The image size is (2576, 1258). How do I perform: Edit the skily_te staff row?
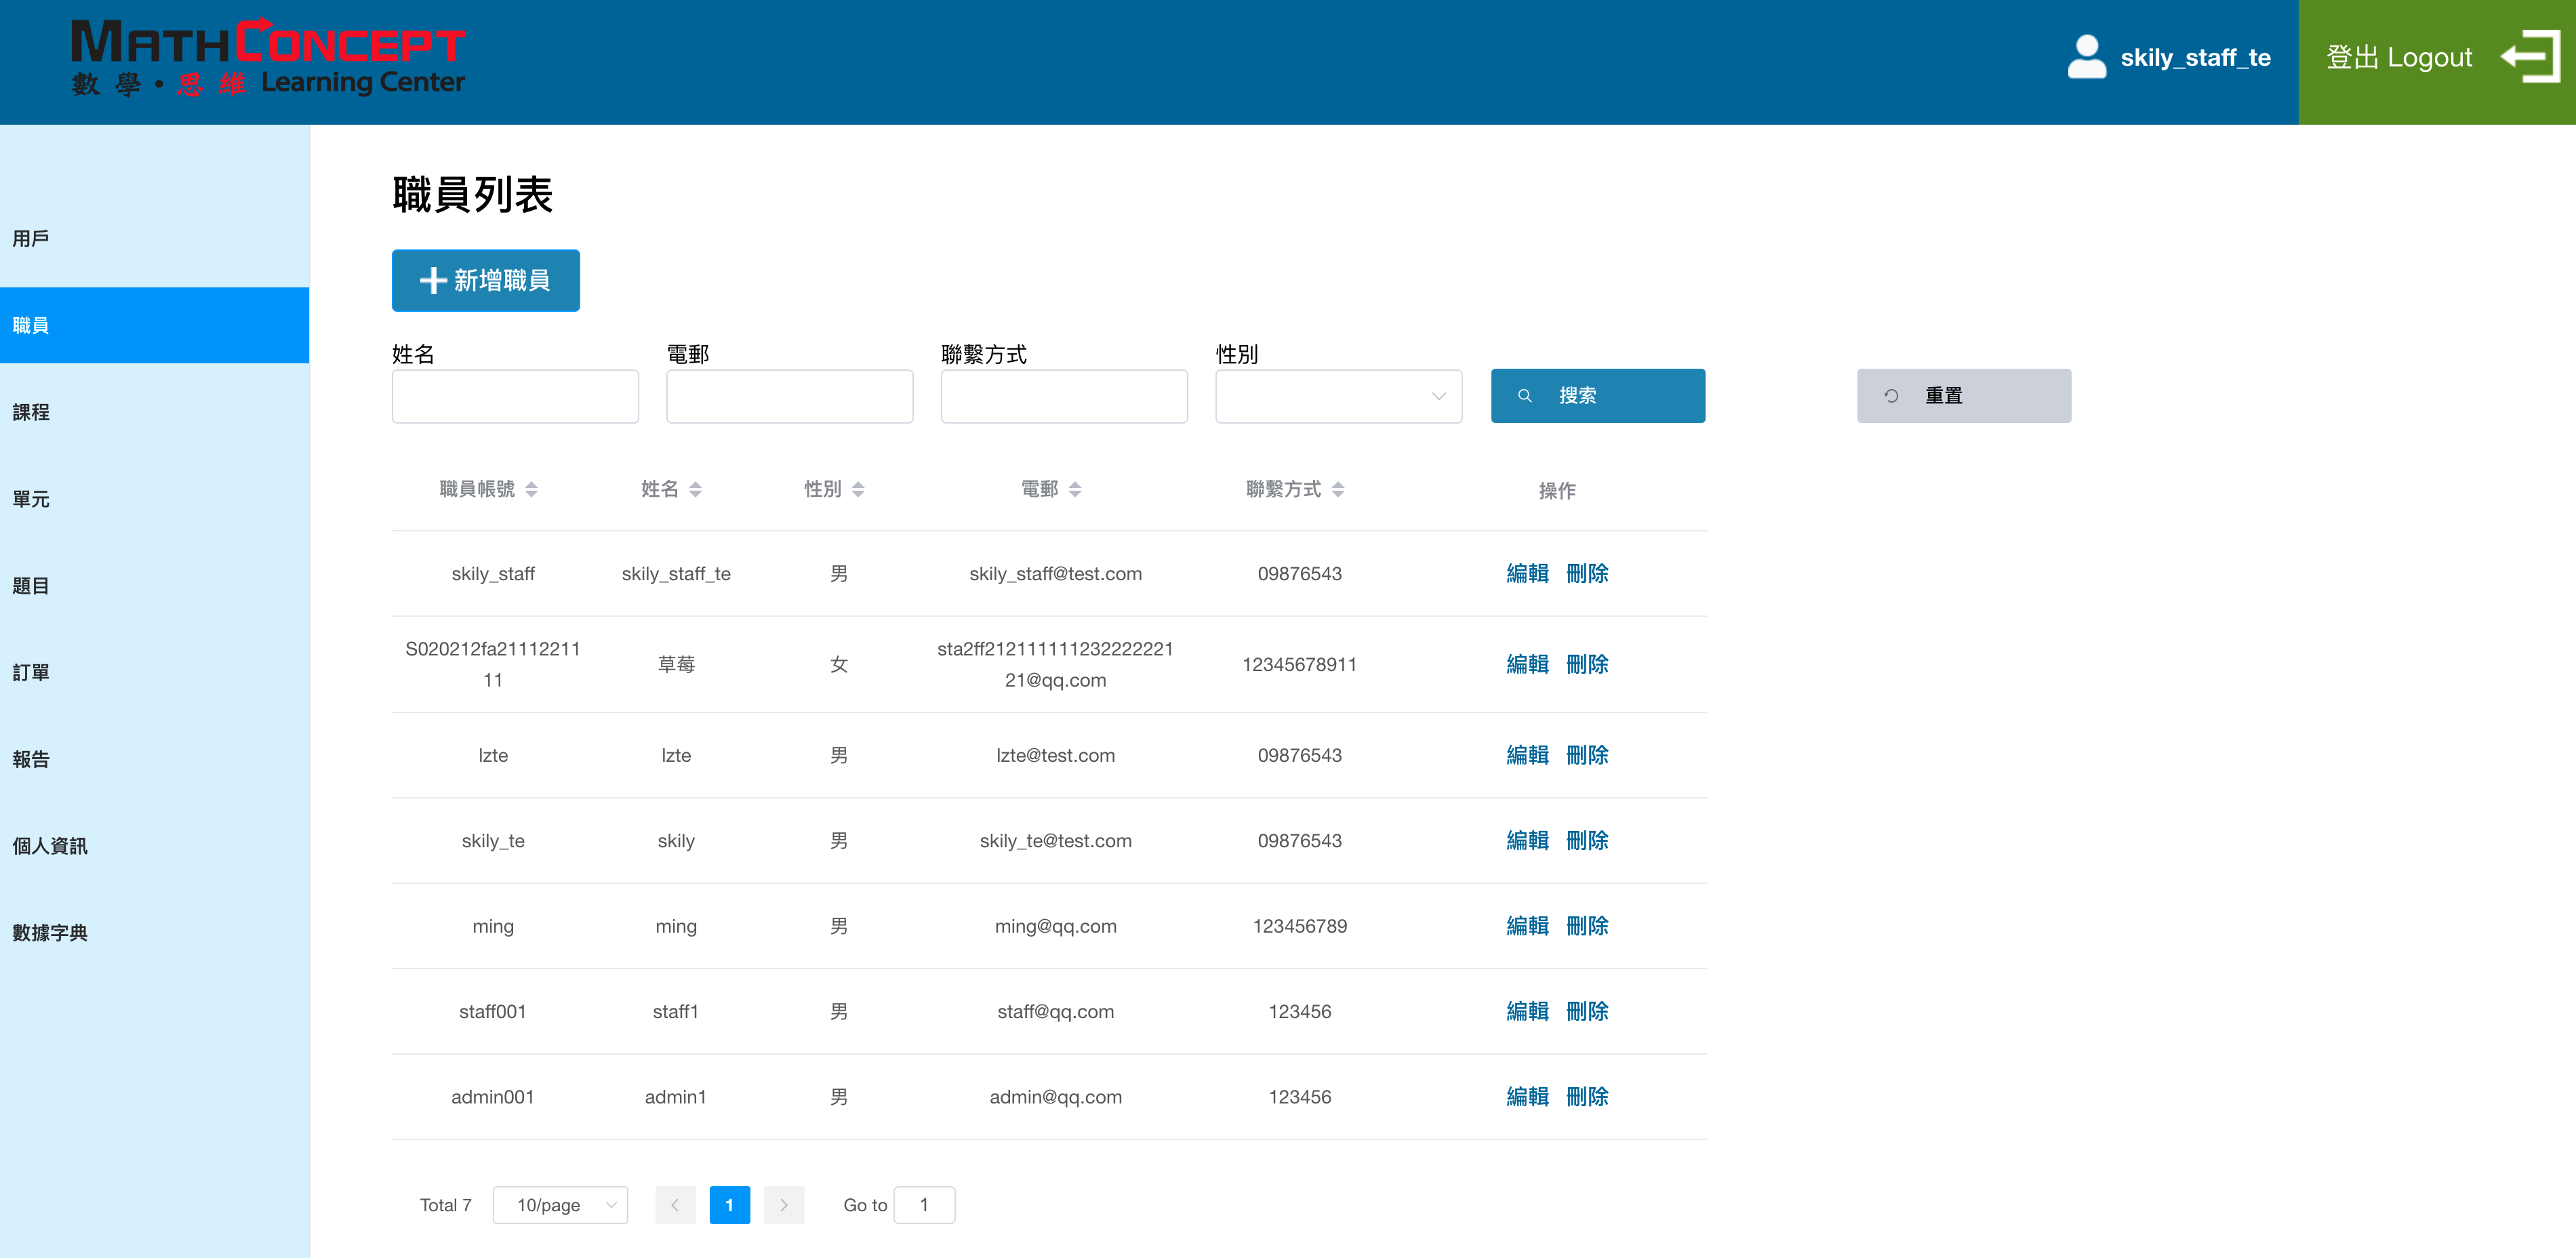pos(1527,841)
